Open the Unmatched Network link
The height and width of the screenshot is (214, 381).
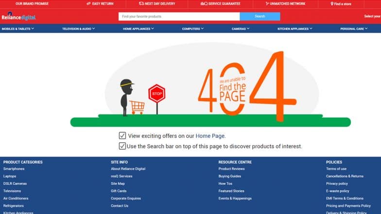(x=288, y=4)
